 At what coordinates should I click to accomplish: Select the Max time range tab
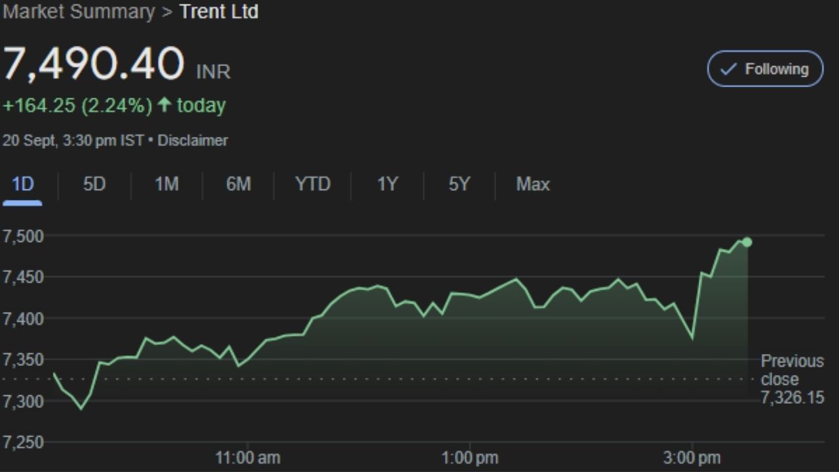pos(533,184)
